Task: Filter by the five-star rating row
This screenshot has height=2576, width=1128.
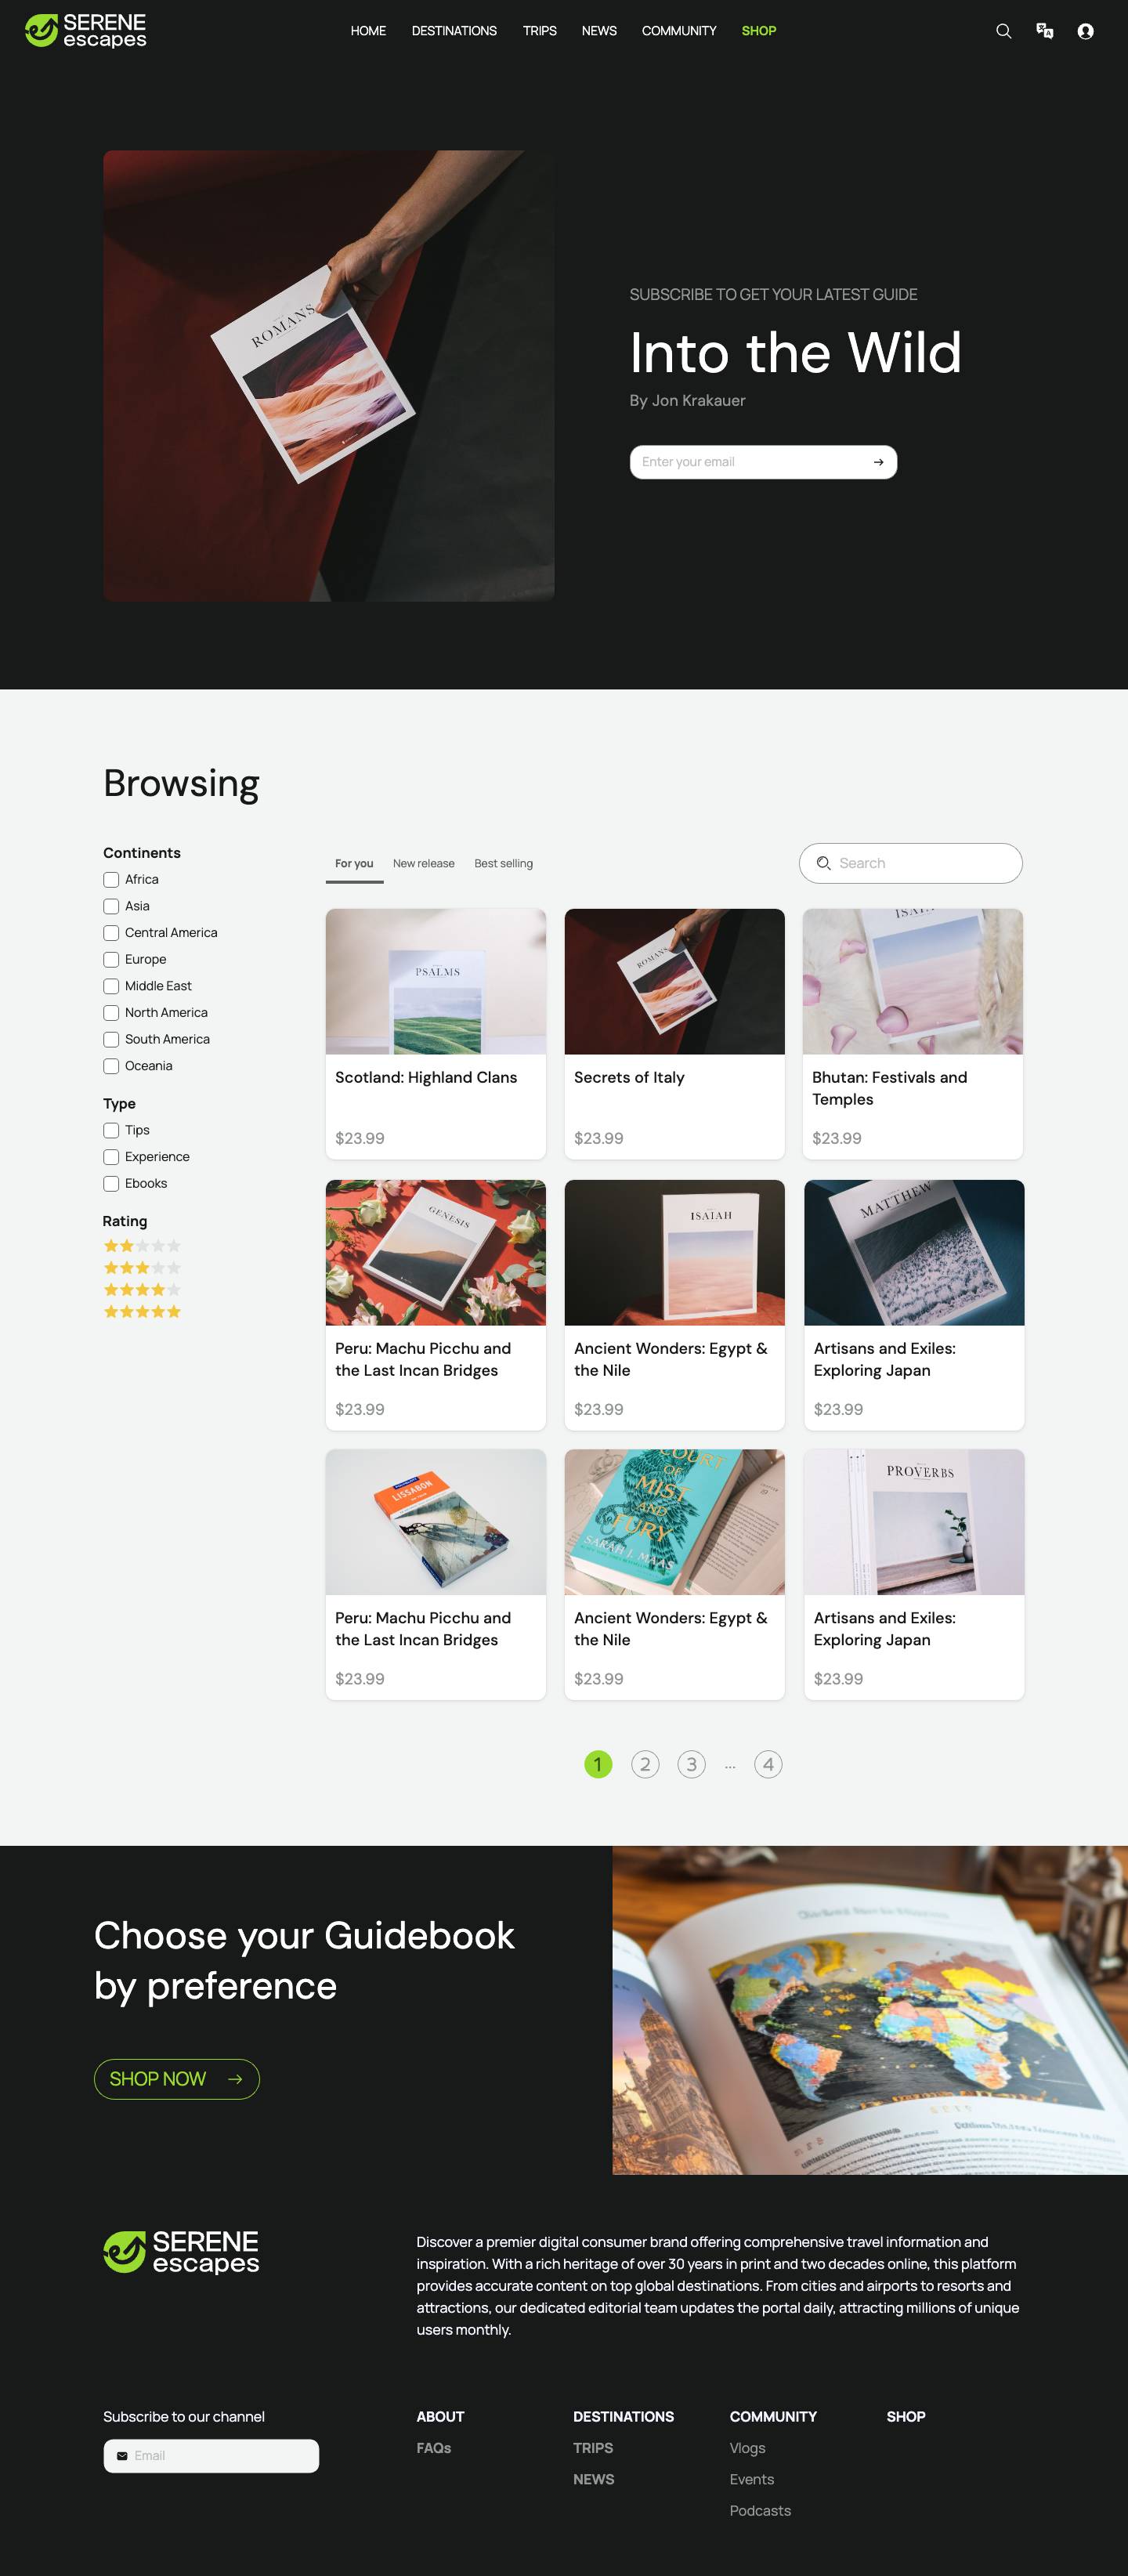Action: coord(143,1312)
